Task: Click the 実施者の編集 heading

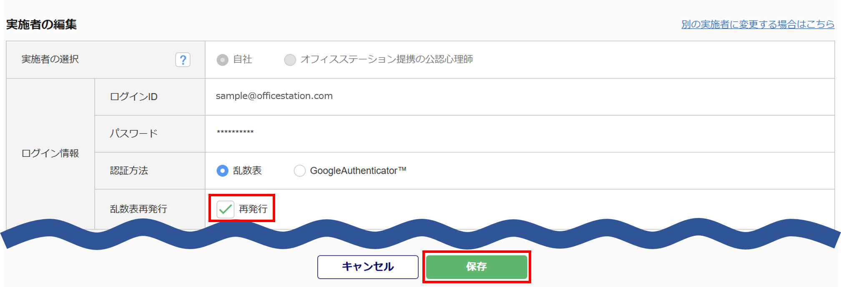Action: 42,25
